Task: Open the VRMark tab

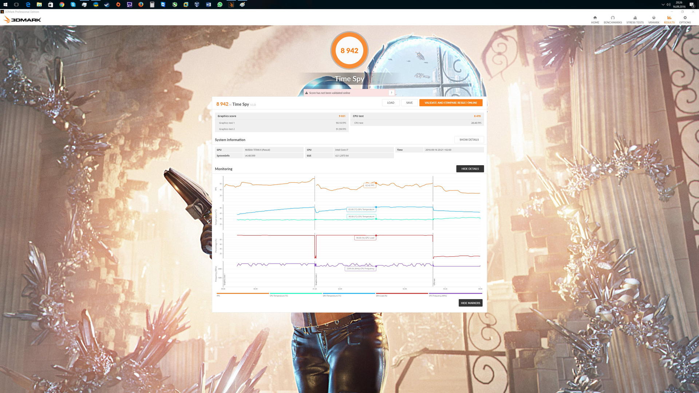Action: pos(654,20)
